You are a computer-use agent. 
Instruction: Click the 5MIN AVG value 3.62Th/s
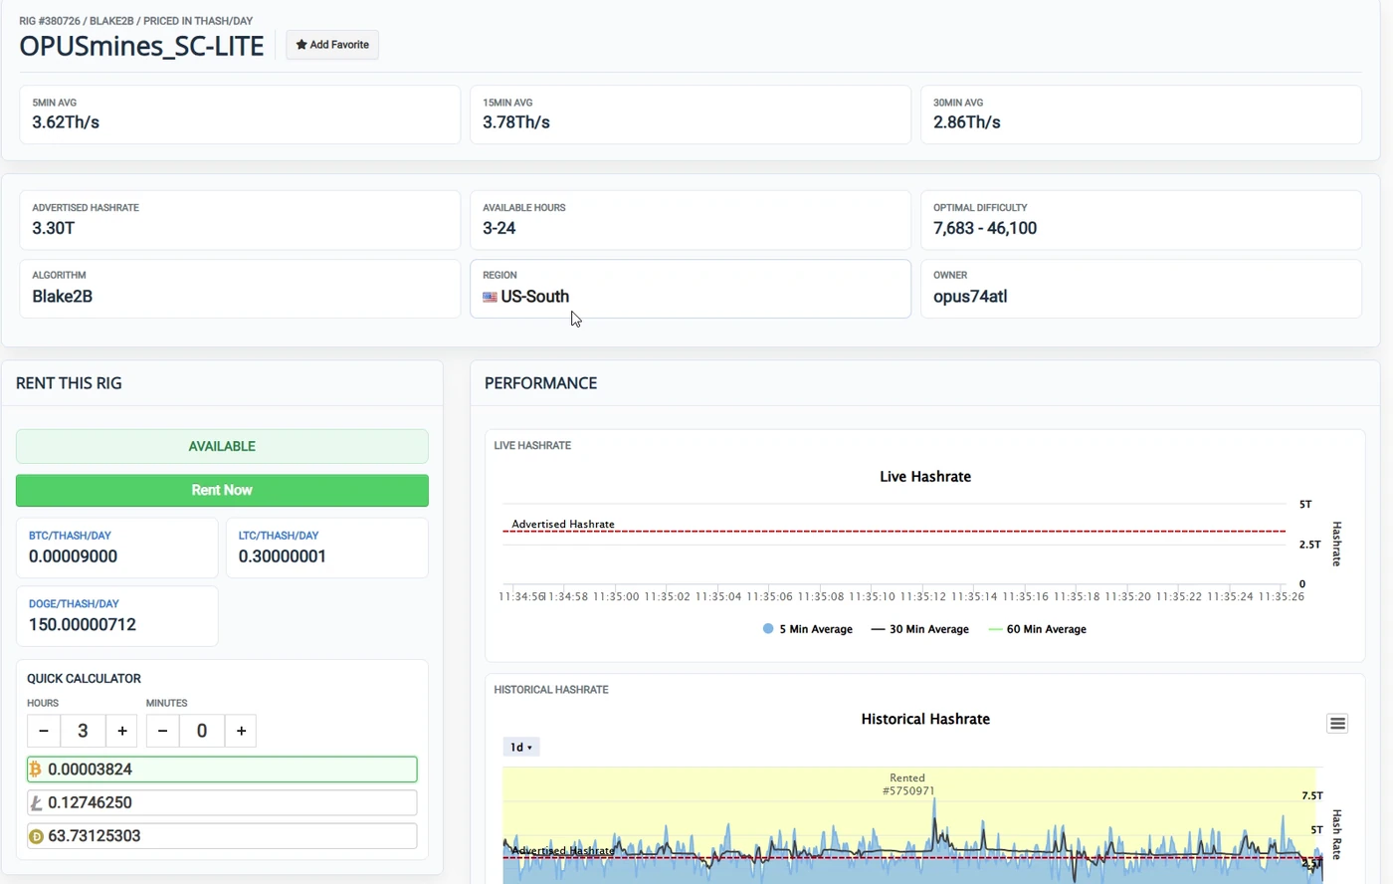[66, 122]
